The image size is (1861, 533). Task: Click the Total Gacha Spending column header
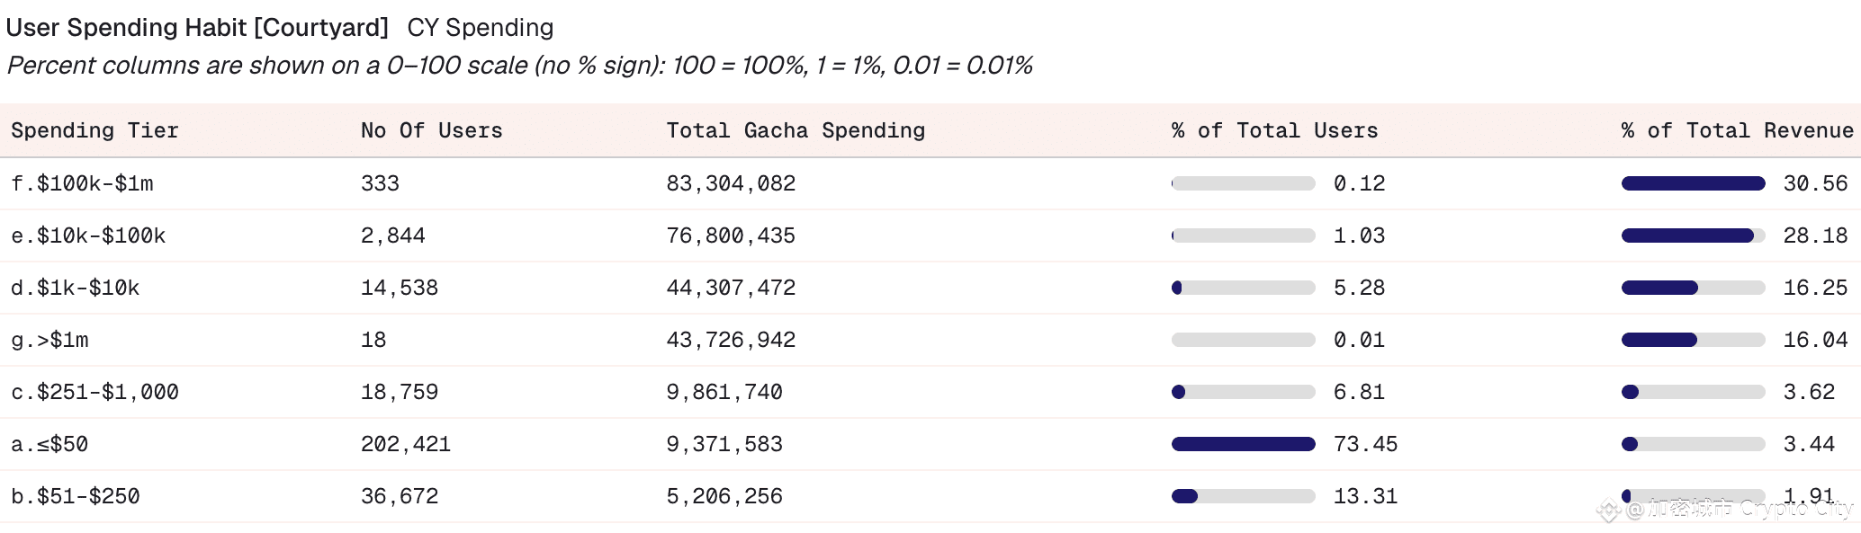[x=796, y=131]
